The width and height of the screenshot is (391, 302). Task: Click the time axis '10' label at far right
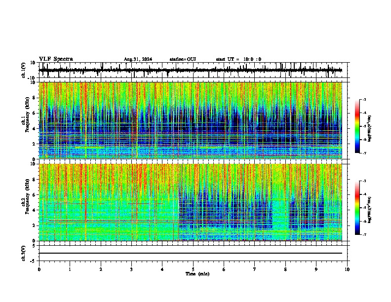(347, 269)
